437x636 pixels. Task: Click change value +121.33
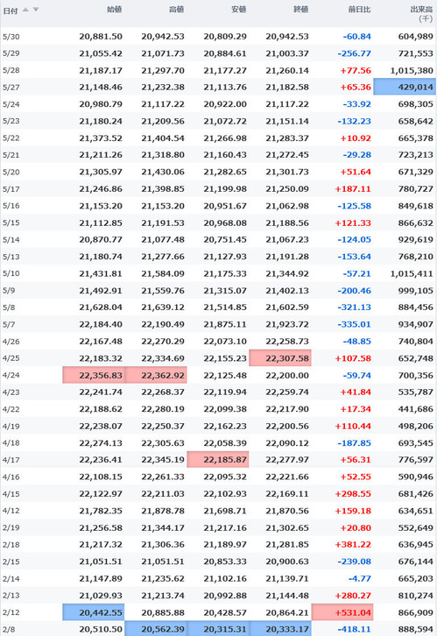click(353, 223)
